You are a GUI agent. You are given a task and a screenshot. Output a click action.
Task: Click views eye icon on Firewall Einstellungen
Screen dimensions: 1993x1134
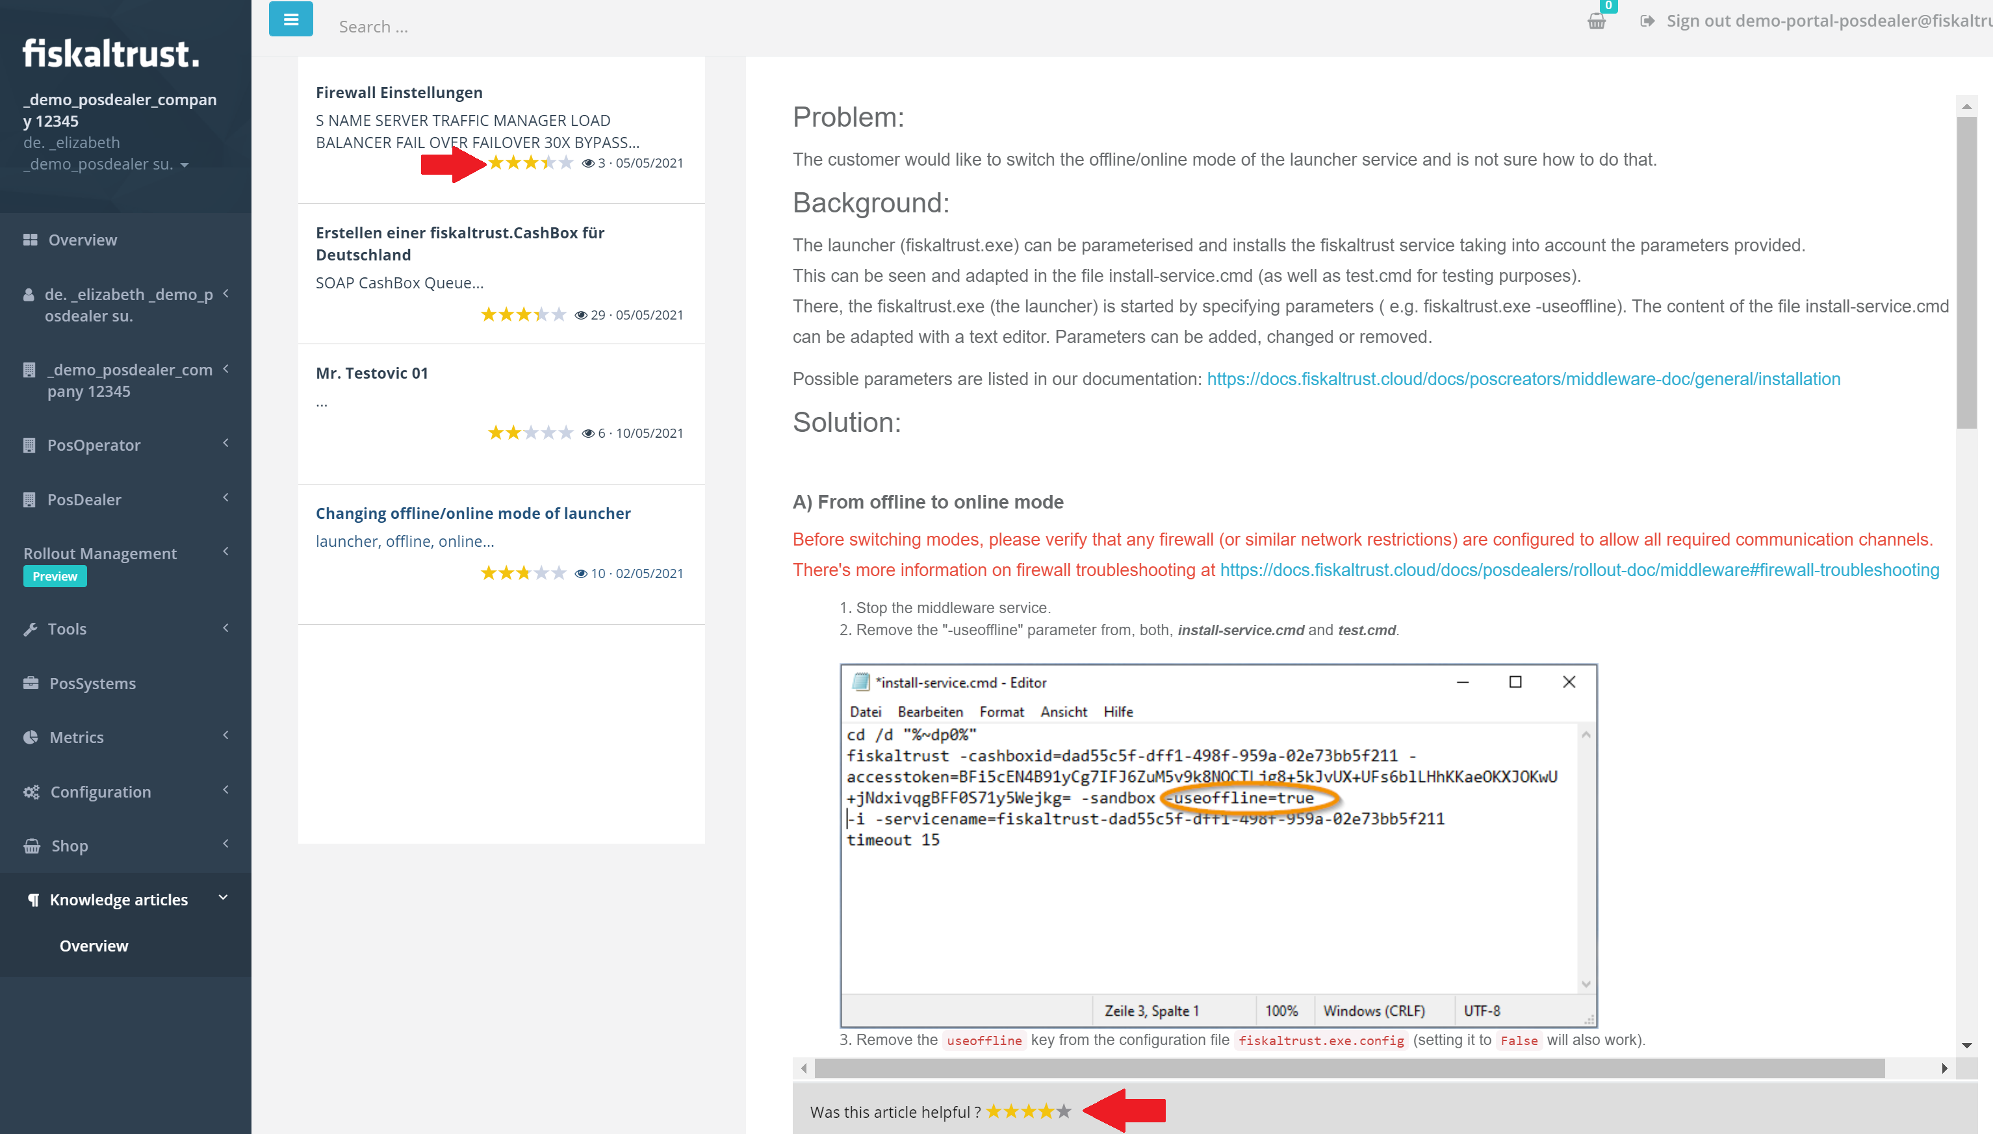[x=588, y=164]
